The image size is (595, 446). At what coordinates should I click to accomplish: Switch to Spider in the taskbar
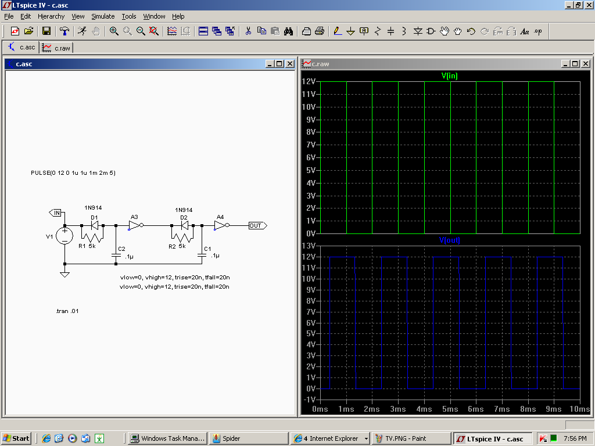coord(249,438)
